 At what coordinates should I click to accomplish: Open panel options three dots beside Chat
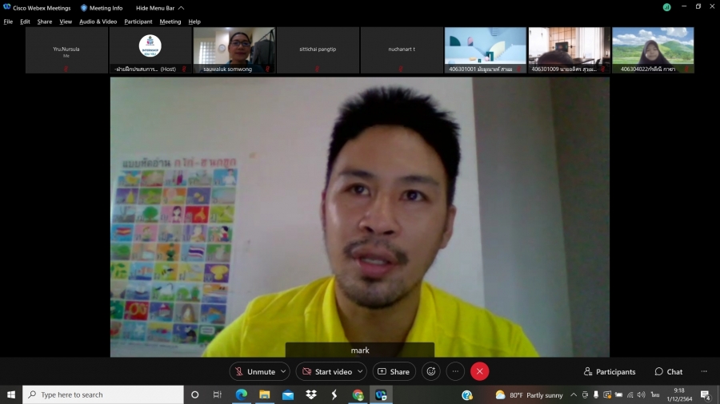point(704,371)
